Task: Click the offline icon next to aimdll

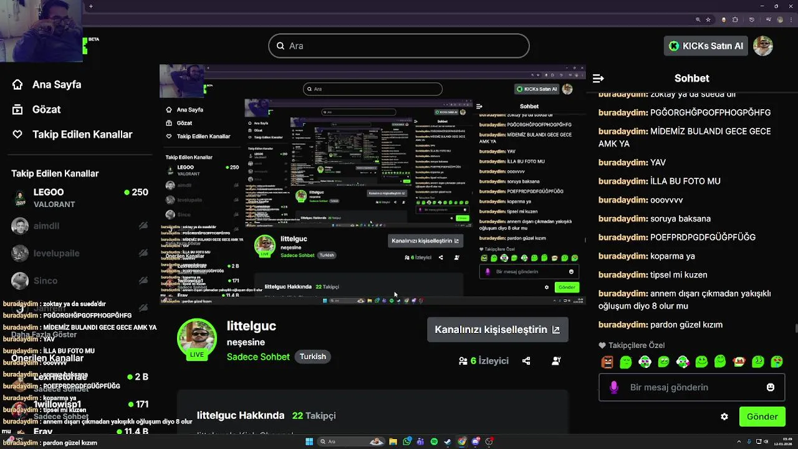Action: tap(143, 226)
